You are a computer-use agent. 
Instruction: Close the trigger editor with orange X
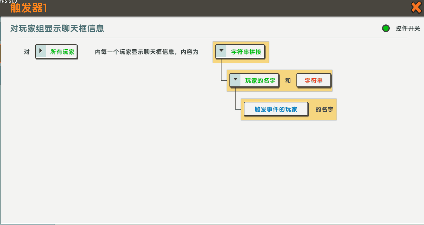(416, 7)
